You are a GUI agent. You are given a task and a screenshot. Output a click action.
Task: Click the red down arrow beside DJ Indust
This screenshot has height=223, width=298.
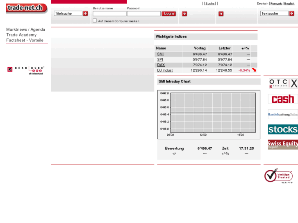254,70
